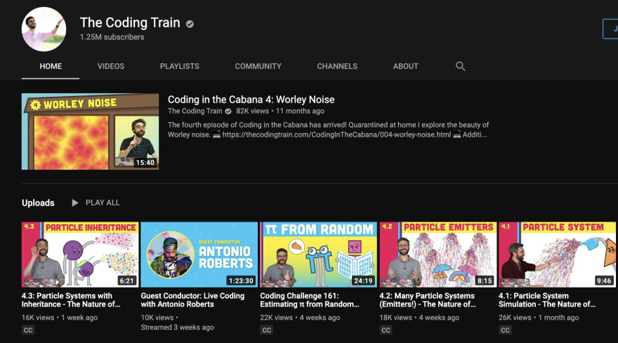Click CC badge under Particle Systems with Inheritance

tap(28, 330)
